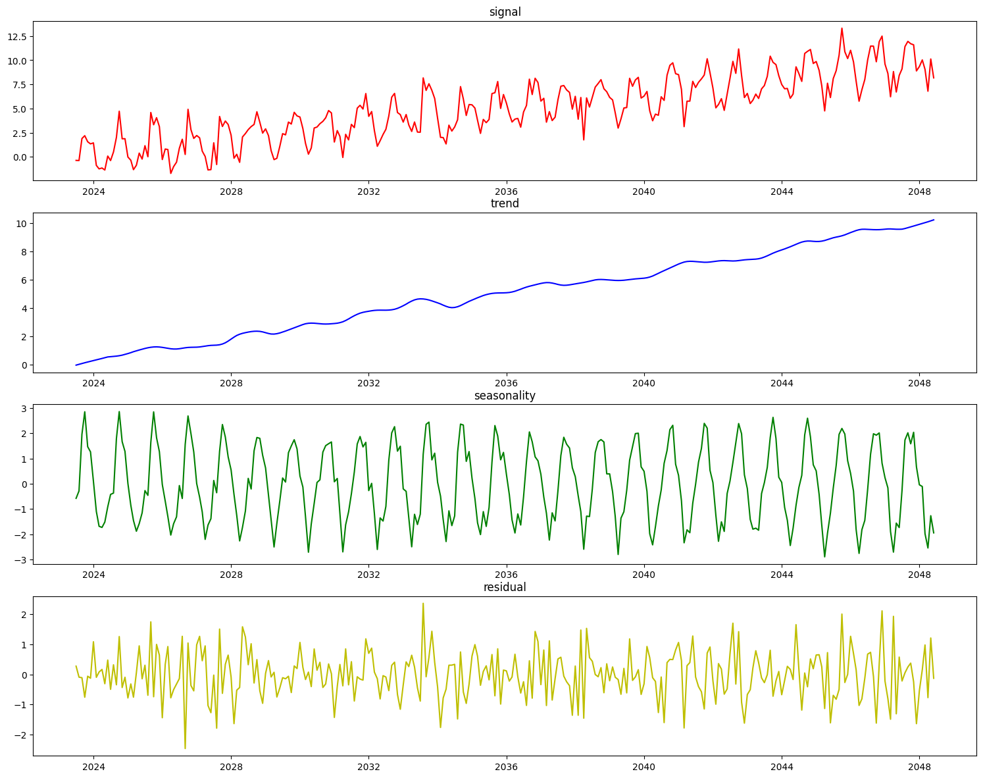Select the 6 y-axis label on trend plot

24,280
